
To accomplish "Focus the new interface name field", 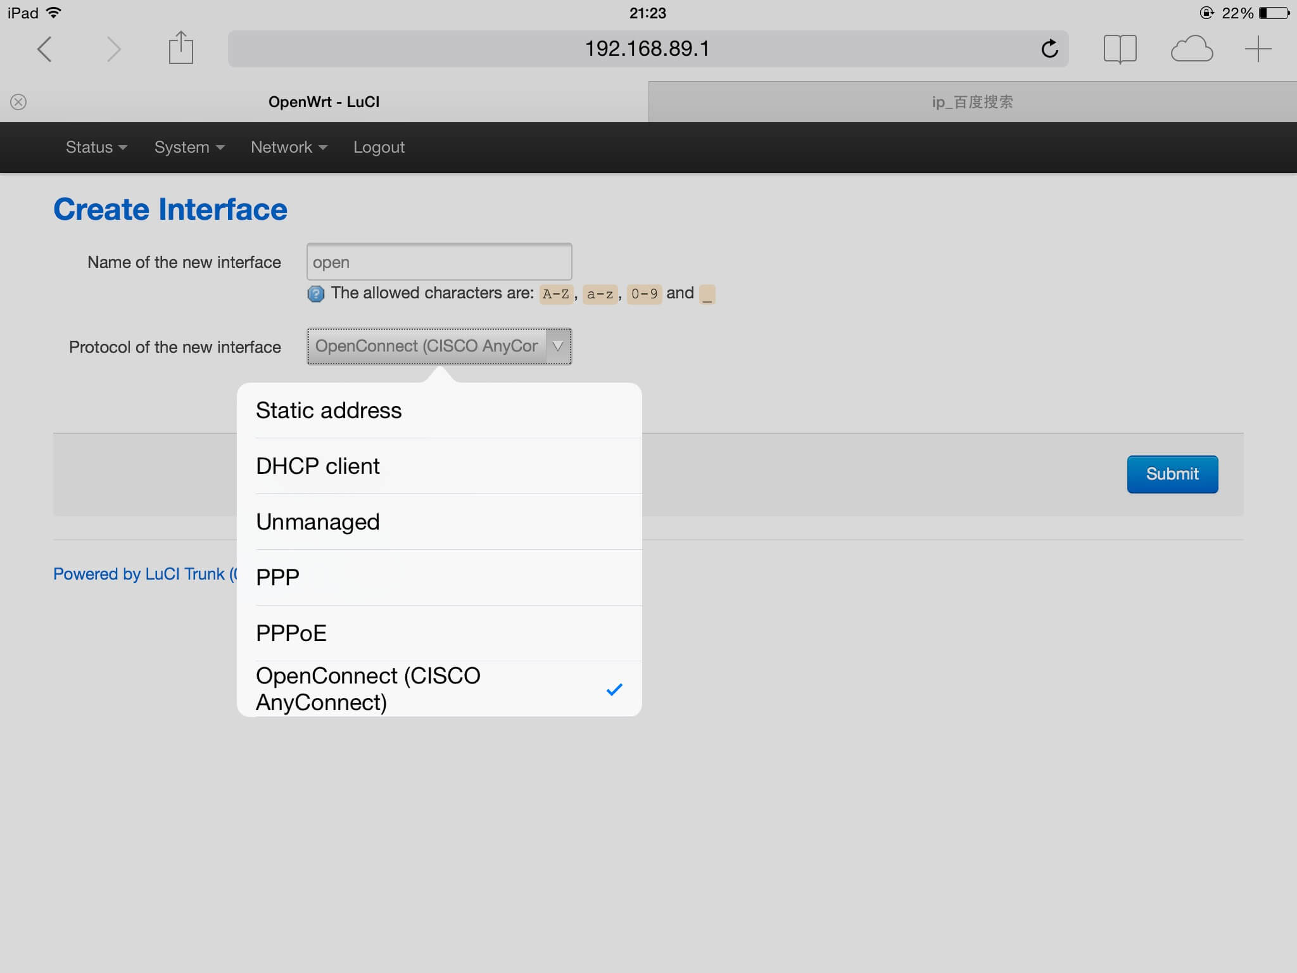I will pyautogui.click(x=439, y=262).
